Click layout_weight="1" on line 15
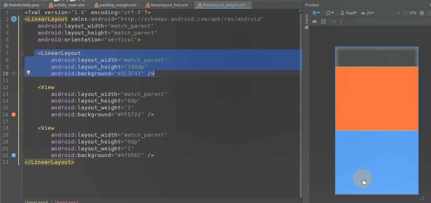This screenshot has height=203, width=431. point(92,108)
